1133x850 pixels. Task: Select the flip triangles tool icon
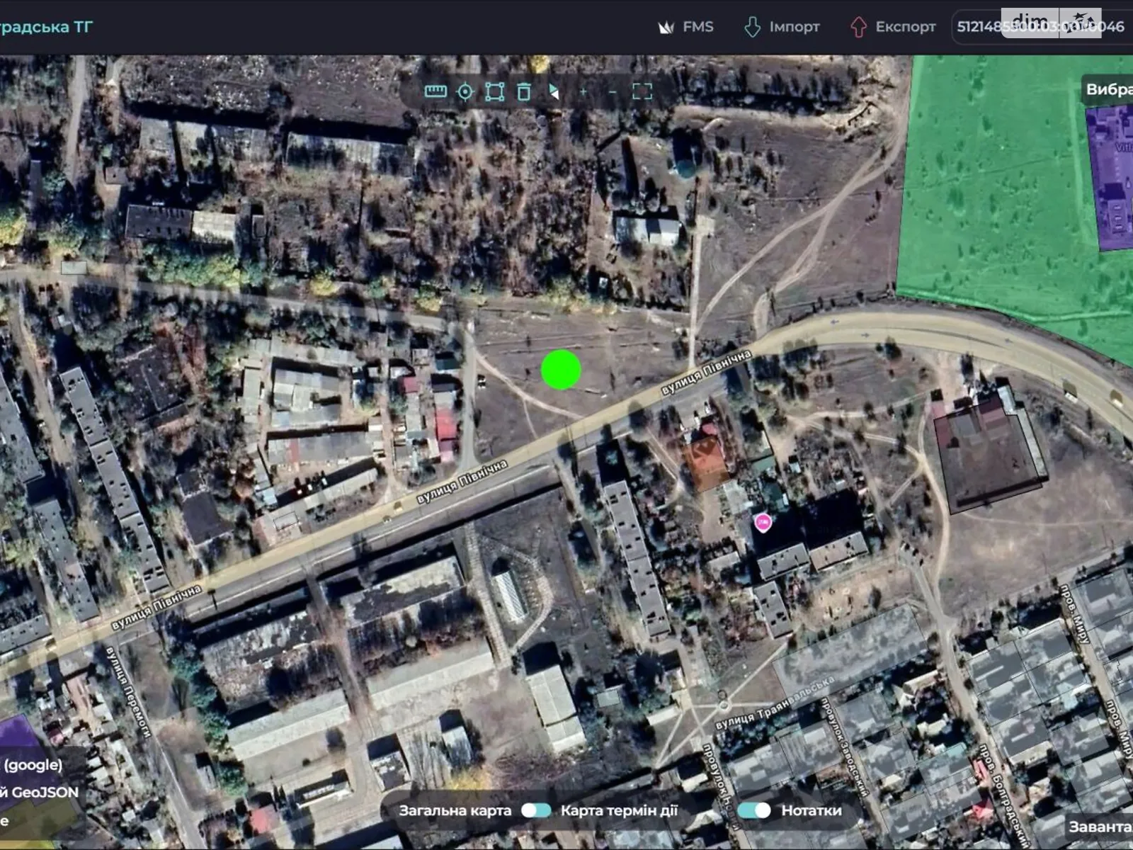click(554, 91)
